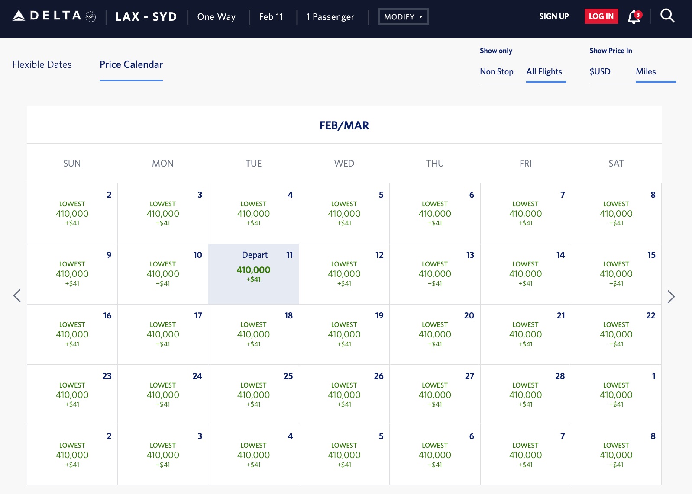Open the notifications bell
Screen dimensions: 692x494
tap(634, 17)
